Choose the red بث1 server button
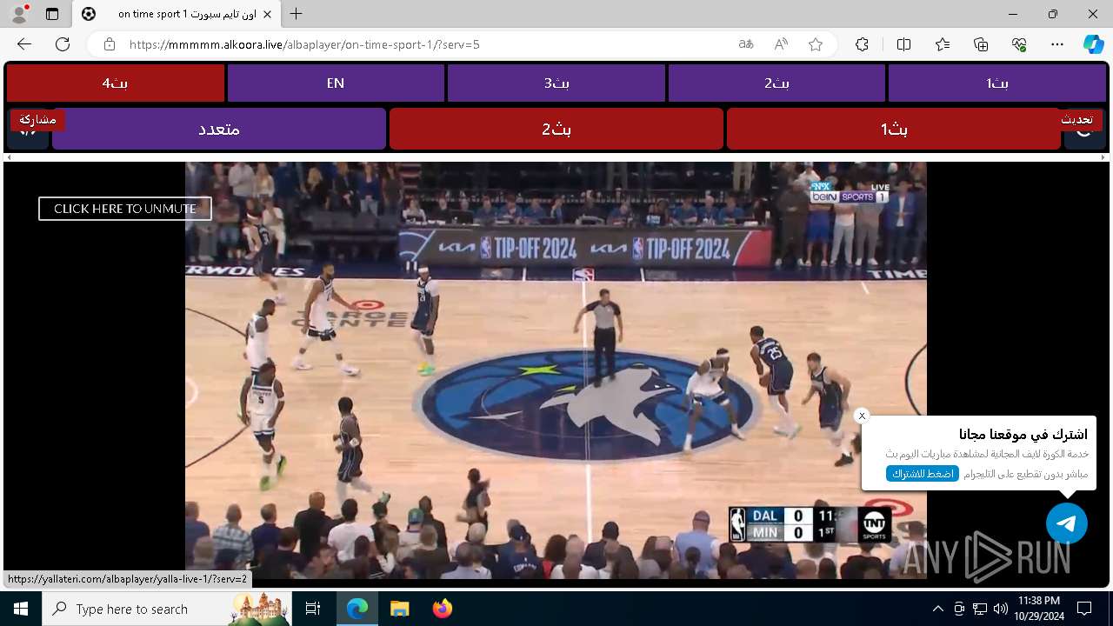The image size is (1113, 626). (894, 129)
